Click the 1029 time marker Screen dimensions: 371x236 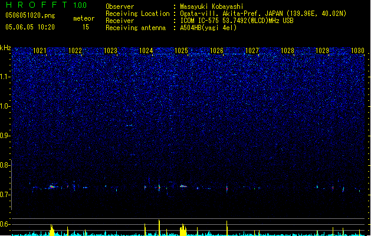click(323, 51)
